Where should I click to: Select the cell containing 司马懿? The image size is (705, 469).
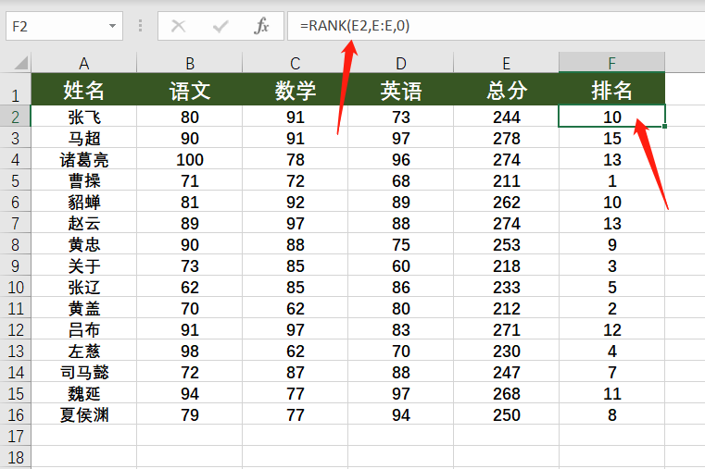pos(83,372)
